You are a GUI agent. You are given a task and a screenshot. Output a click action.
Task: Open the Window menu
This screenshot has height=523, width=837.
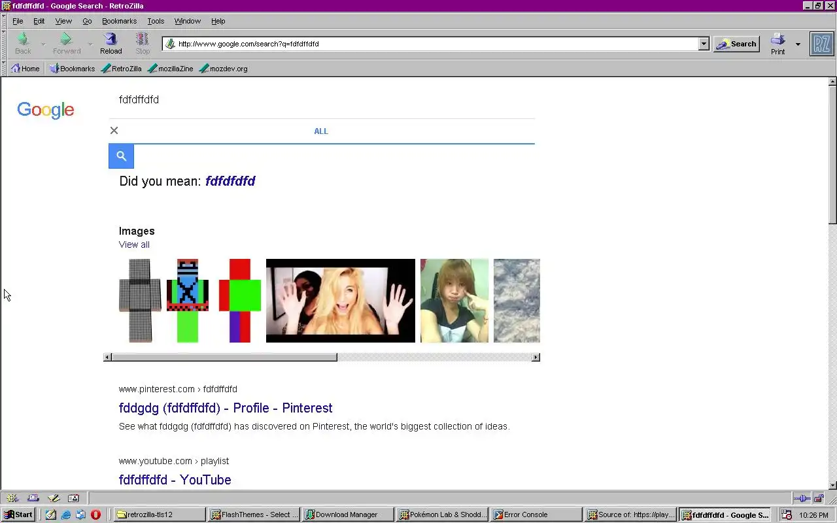point(188,21)
